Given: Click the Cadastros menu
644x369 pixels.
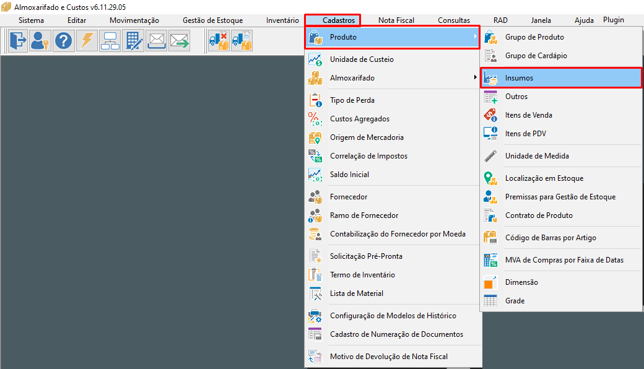Looking at the screenshot, I should pos(339,20).
